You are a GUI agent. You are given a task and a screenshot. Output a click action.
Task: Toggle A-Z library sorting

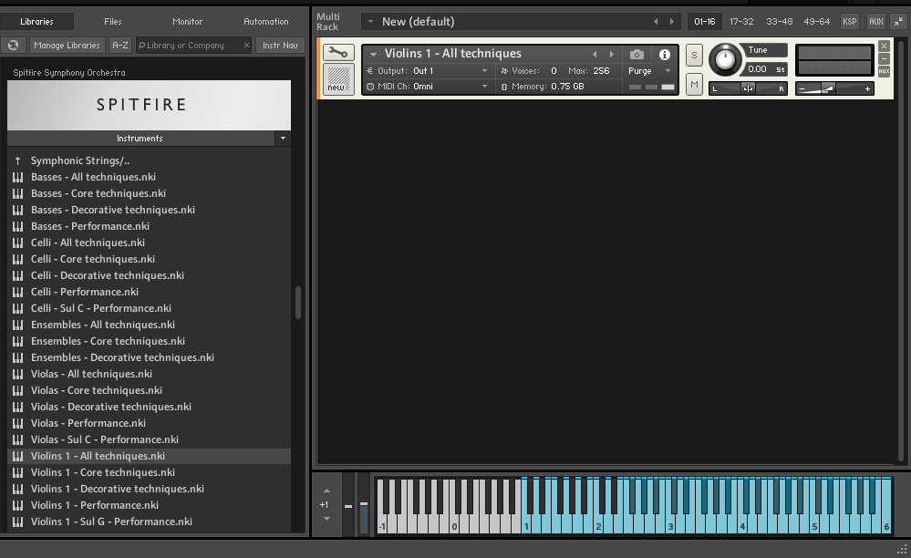[x=120, y=45]
